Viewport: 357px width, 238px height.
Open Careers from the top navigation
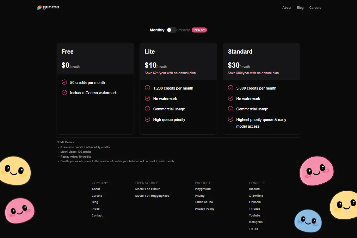click(x=315, y=8)
